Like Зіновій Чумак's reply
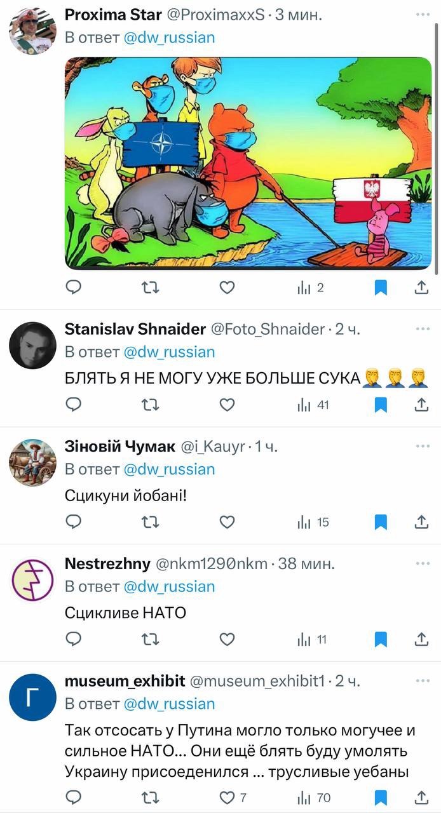441x813 pixels. pyautogui.click(x=227, y=522)
